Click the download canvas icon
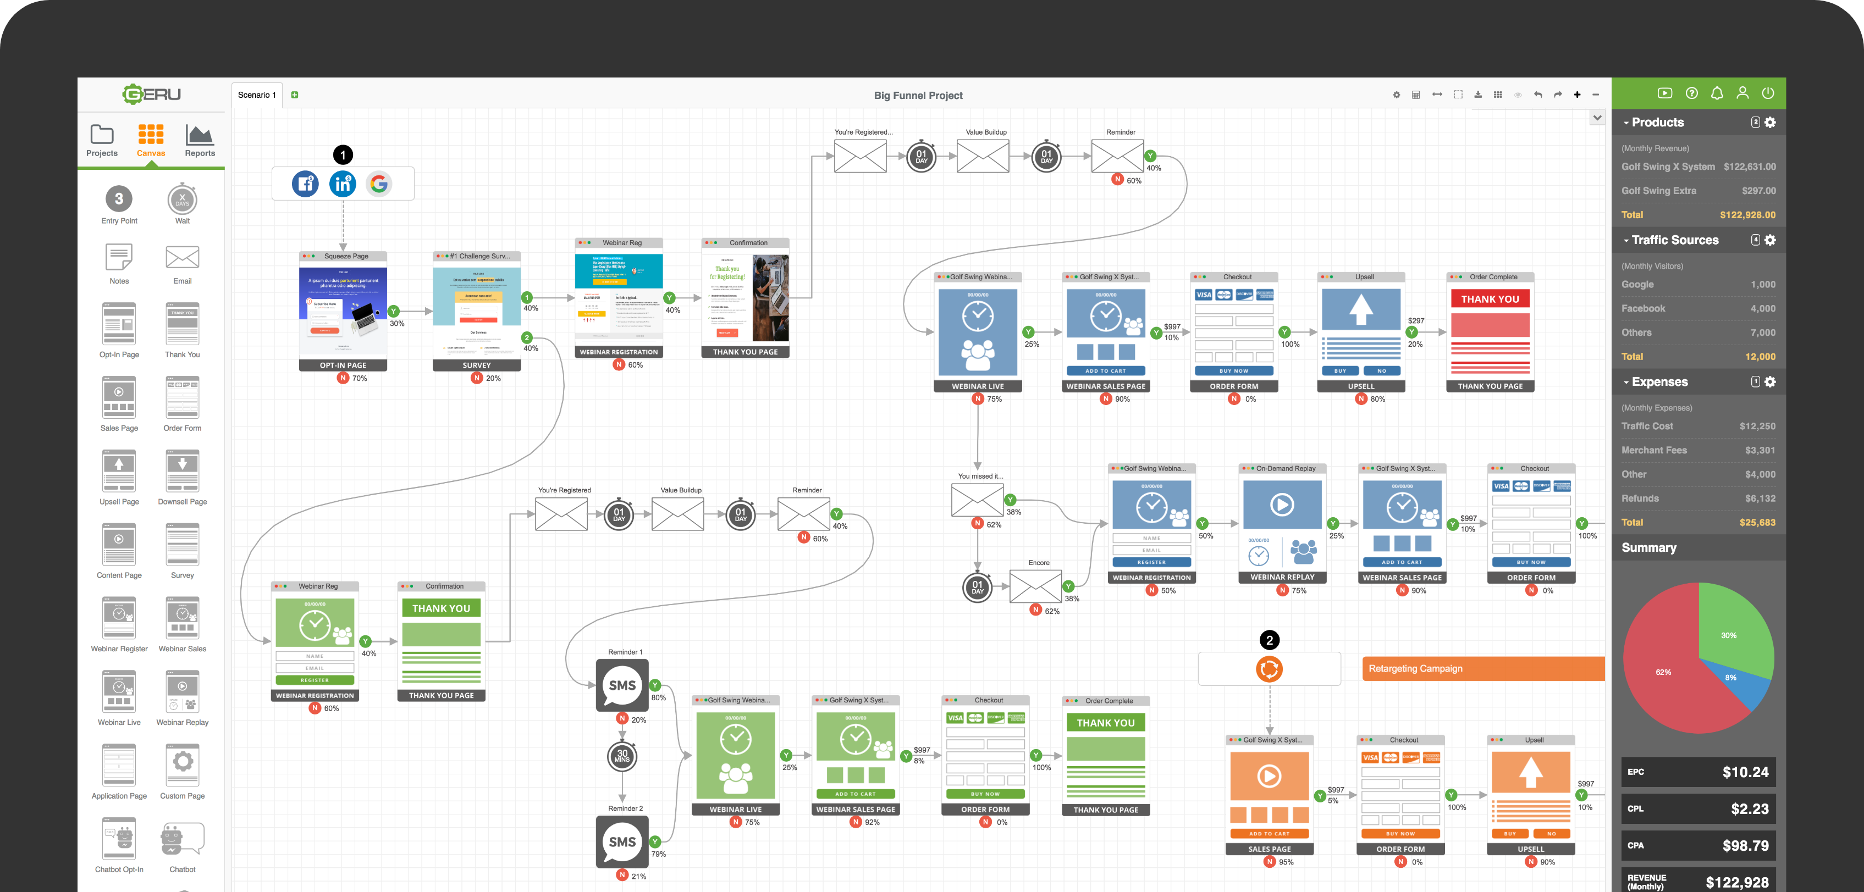This screenshot has height=892, width=1864. (1477, 95)
